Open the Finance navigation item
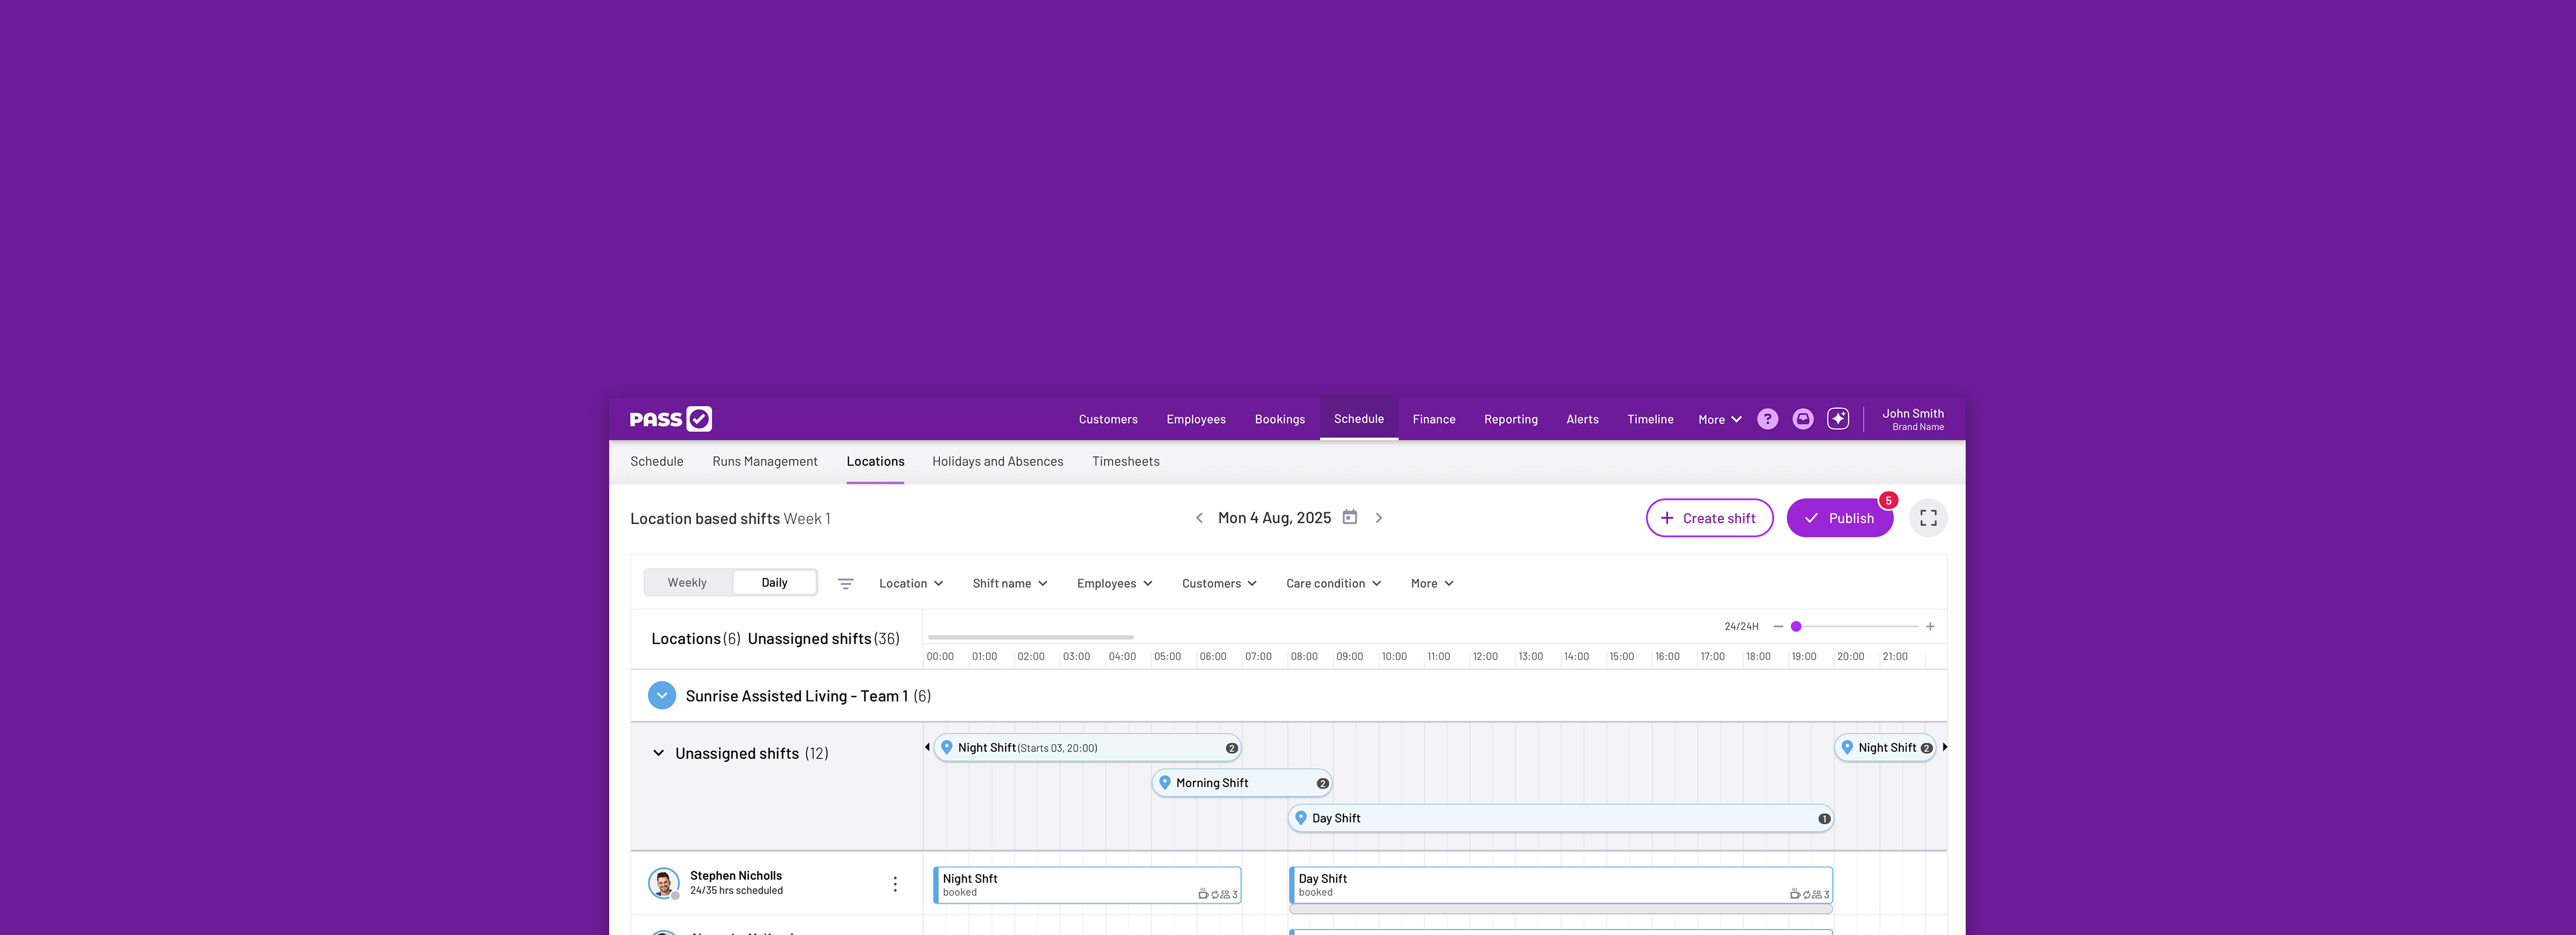2576x935 pixels. click(1433, 420)
